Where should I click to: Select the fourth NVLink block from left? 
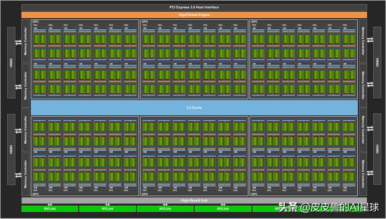(223, 209)
